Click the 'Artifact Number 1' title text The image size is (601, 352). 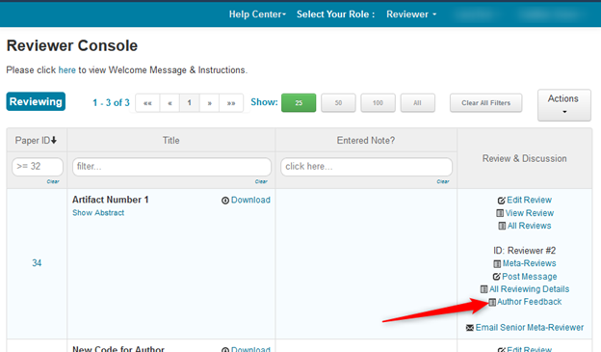click(111, 200)
